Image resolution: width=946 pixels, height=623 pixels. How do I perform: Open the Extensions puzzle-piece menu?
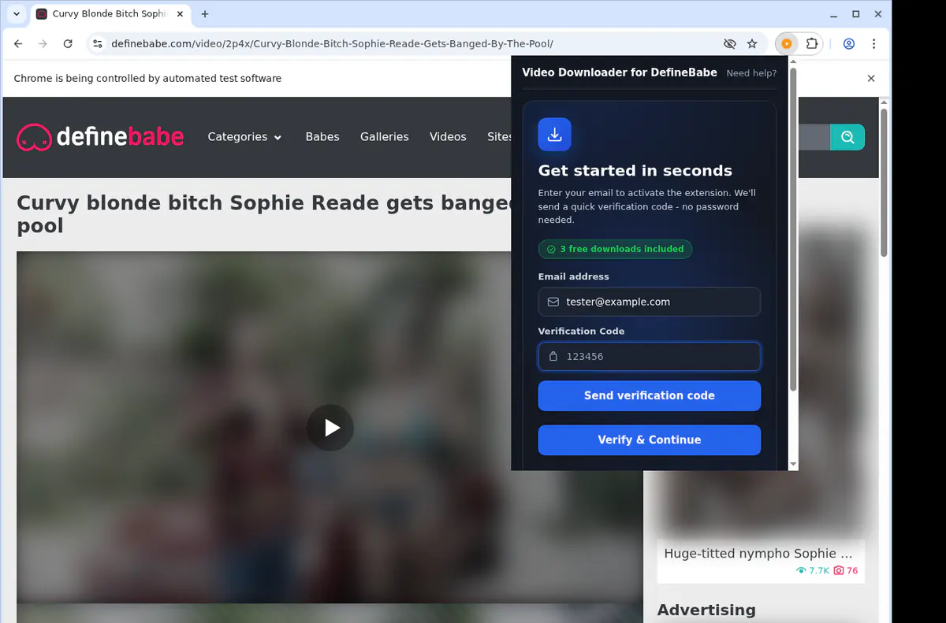click(812, 44)
